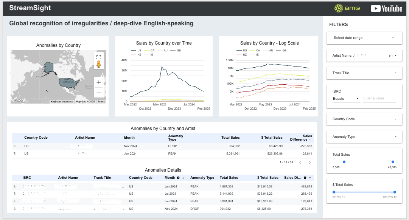Click the YouTube logo in header
This screenshot has width=409, height=220.
(x=386, y=8)
